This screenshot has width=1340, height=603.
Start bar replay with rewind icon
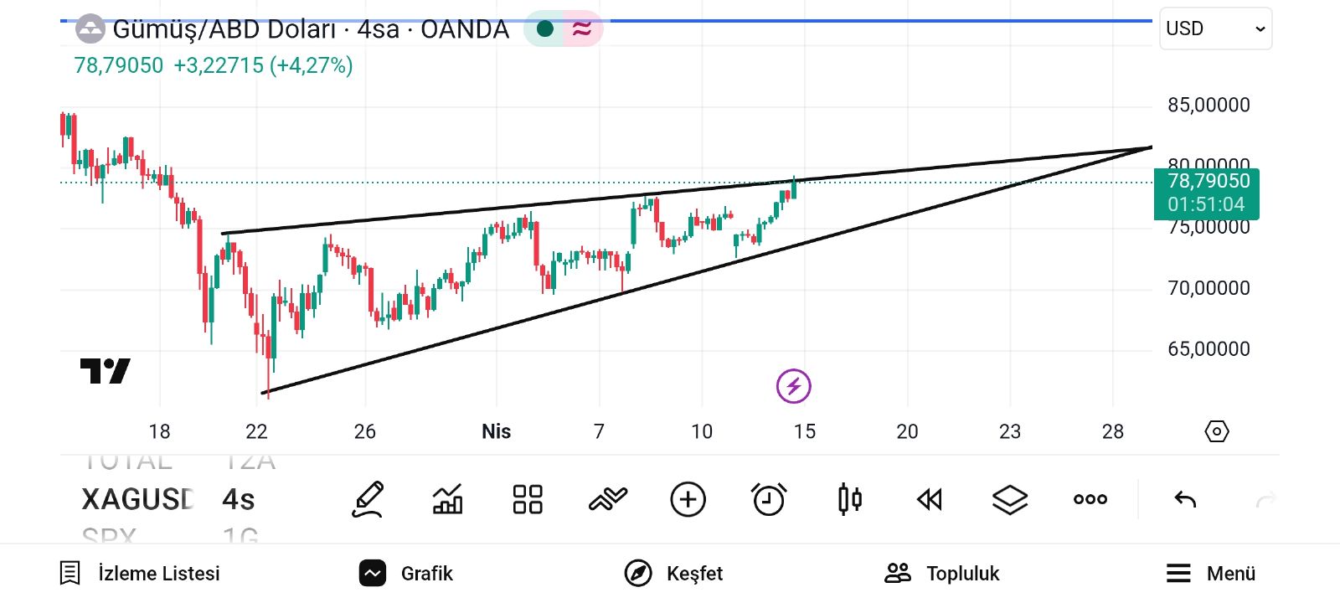point(930,500)
